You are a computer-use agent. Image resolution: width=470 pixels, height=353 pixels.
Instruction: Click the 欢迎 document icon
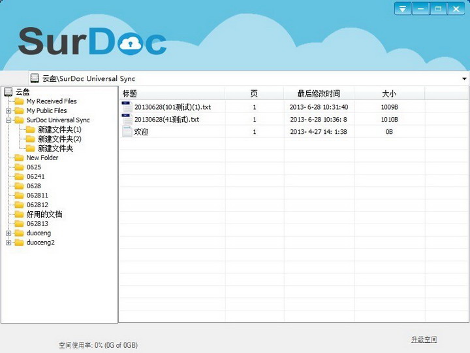[127, 131]
